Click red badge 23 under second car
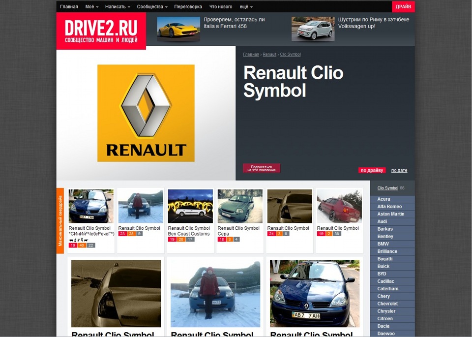The image size is (472, 337). coord(122,234)
